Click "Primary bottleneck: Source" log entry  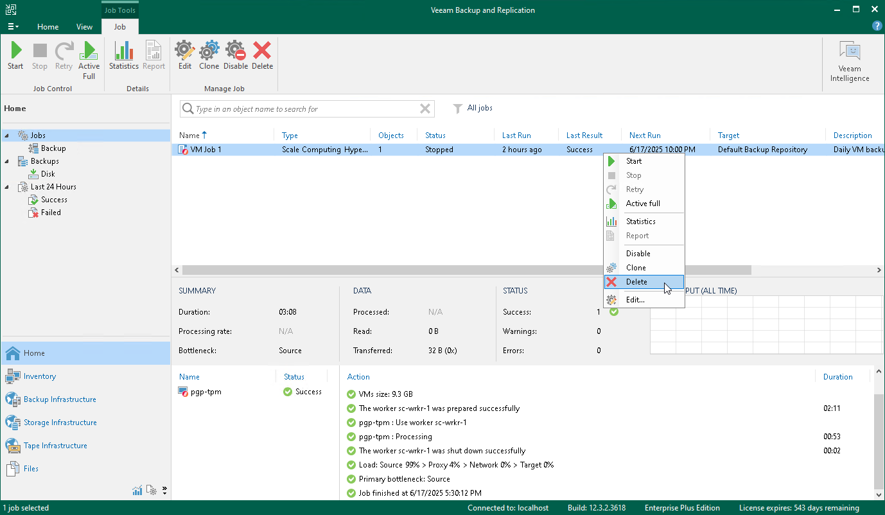(x=404, y=479)
